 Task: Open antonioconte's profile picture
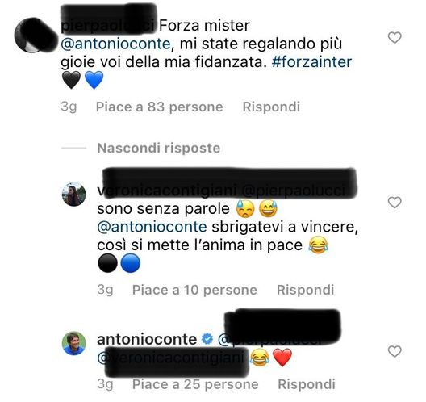click(74, 343)
